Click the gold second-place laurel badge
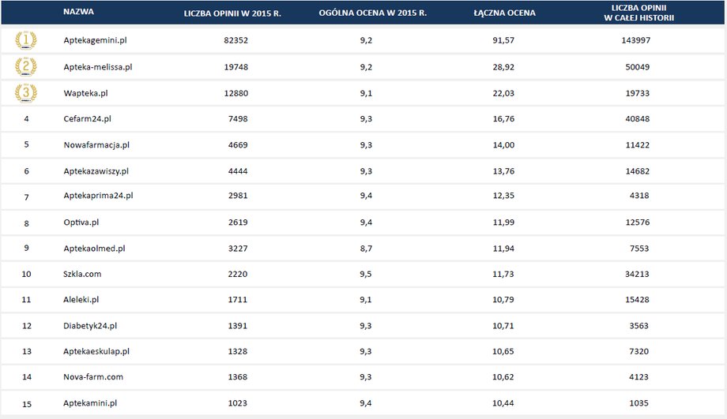Viewport: 727px width, 419px height. (26, 66)
